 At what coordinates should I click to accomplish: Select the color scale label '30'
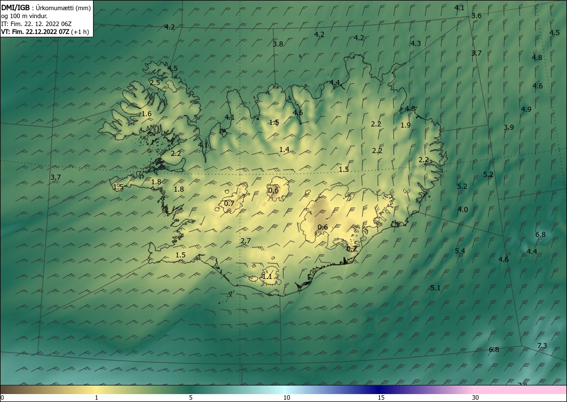[x=476, y=397]
